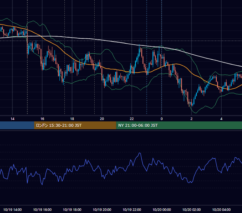
Task: Click the 10/19 20:00 date label
Action: (x=102, y=209)
